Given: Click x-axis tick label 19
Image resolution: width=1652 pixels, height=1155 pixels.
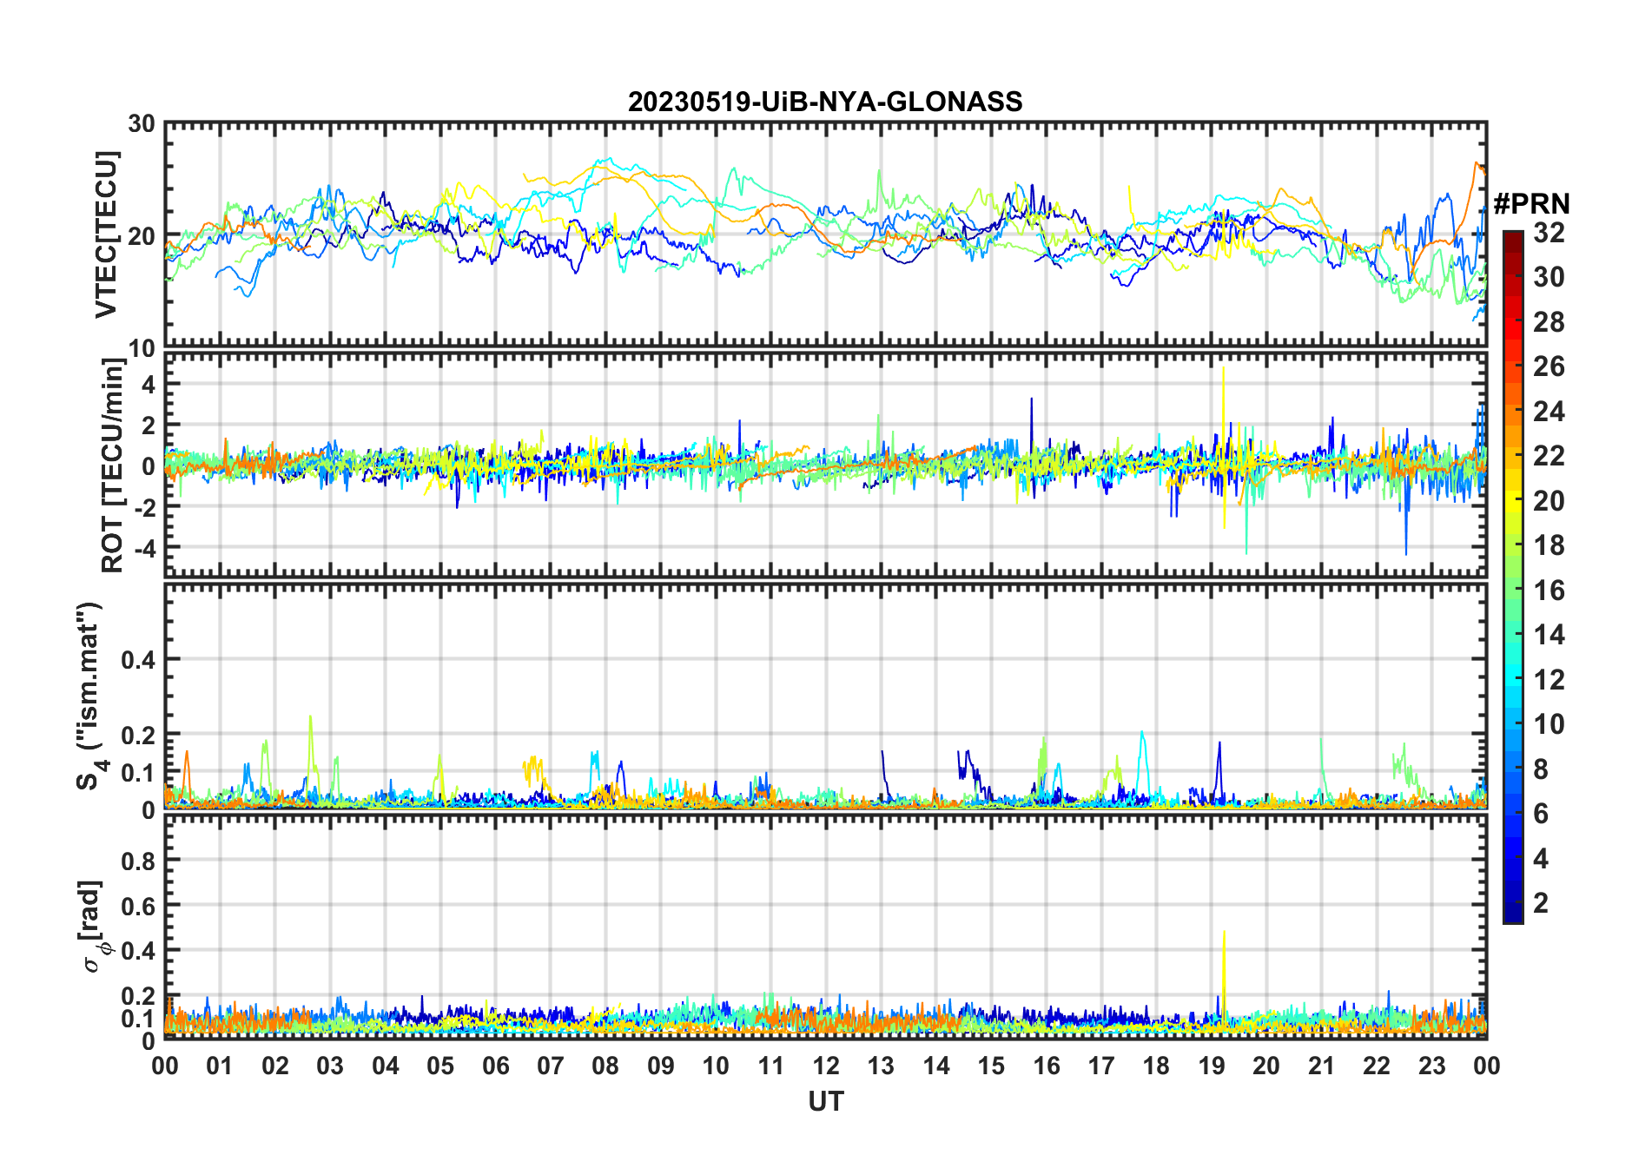Looking at the screenshot, I should pyautogui.click(x=1211, y=1066).
